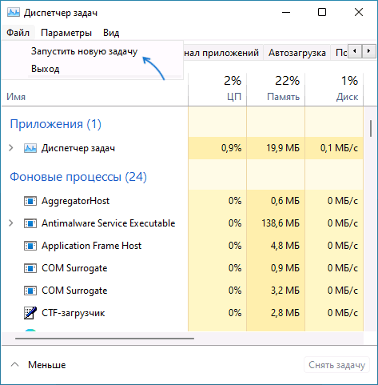
Task: Select the Antimalware Service Executable icon
Action: coord(30,223)
